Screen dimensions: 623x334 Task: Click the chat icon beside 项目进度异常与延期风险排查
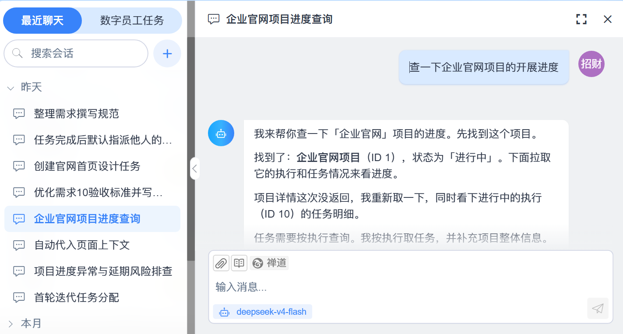pos(19,271)
